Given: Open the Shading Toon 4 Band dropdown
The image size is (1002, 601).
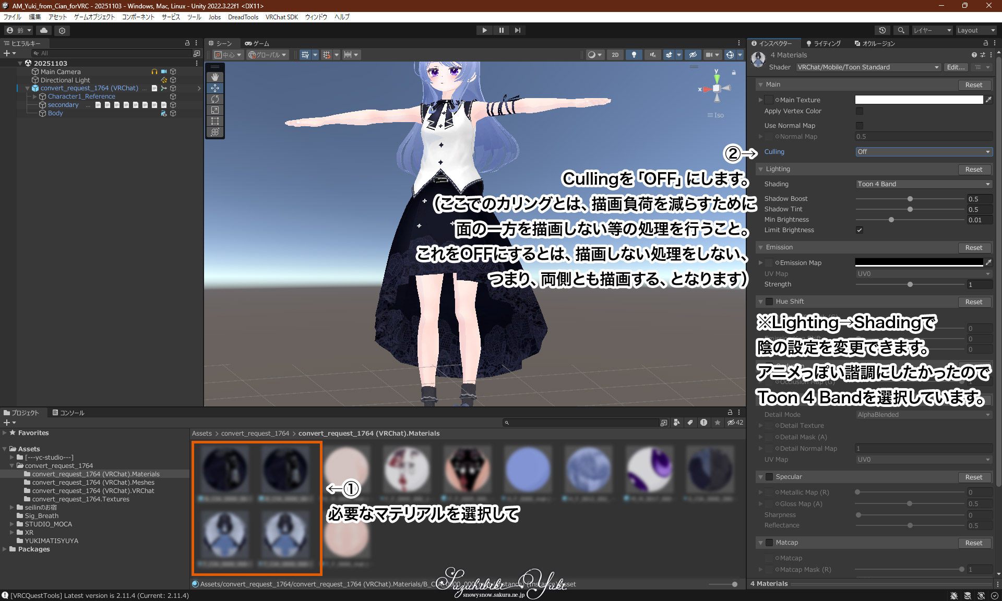Looking at the screenshot, I should (x=923, y=184).
